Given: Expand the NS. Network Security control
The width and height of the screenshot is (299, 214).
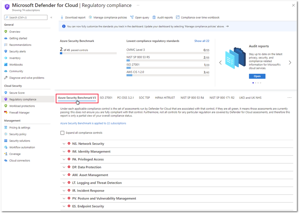Looking at the screenshot, I should tap(64, 144).
